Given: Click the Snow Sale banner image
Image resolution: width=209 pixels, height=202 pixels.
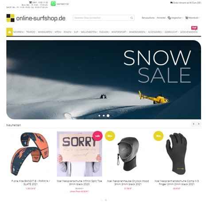Looking at the screenshot, I should [104, 79].
